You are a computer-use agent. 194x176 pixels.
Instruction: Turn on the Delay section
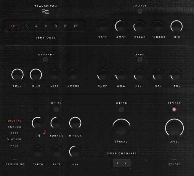(x=56, y=109)
